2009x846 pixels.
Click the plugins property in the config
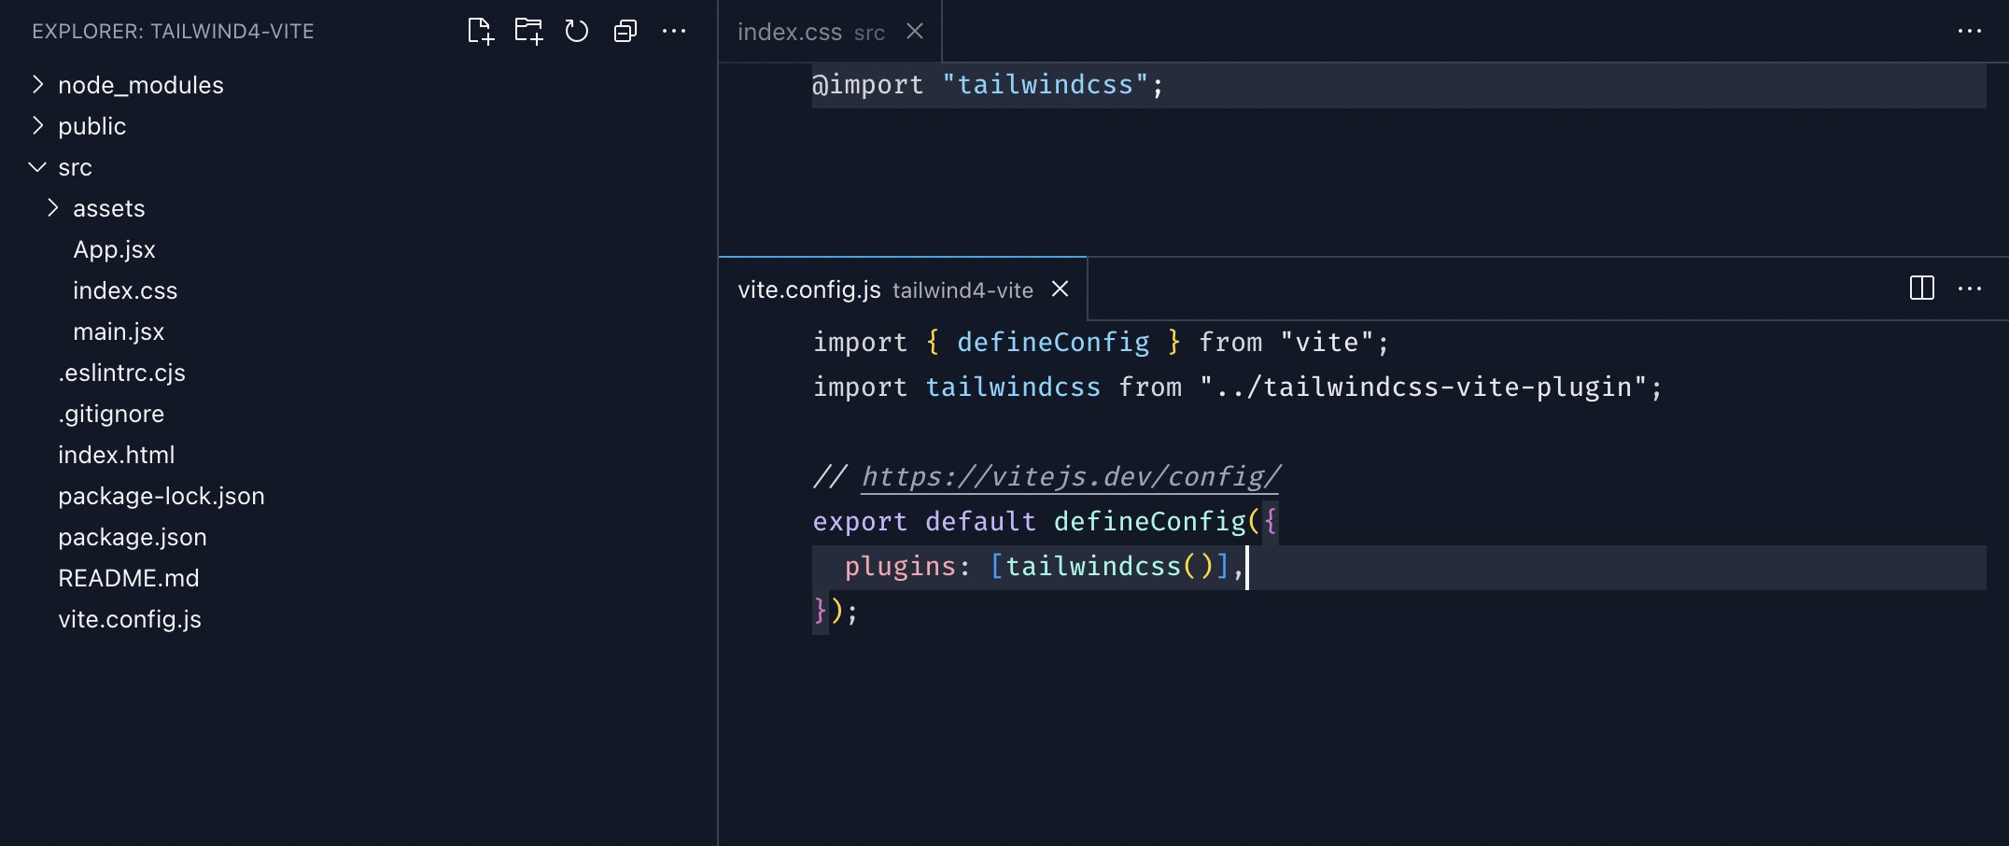(x=900, y=566)
